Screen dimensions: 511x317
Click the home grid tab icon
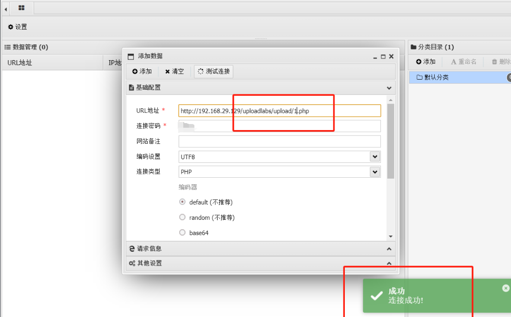click(x=21, y=8)
